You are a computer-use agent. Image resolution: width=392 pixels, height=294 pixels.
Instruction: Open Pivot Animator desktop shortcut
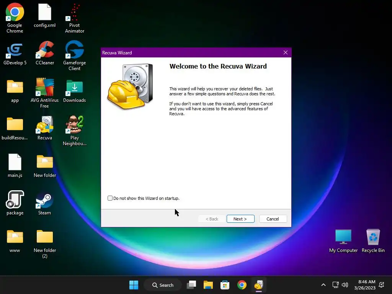pyautogui.click(x=75, y=18)
